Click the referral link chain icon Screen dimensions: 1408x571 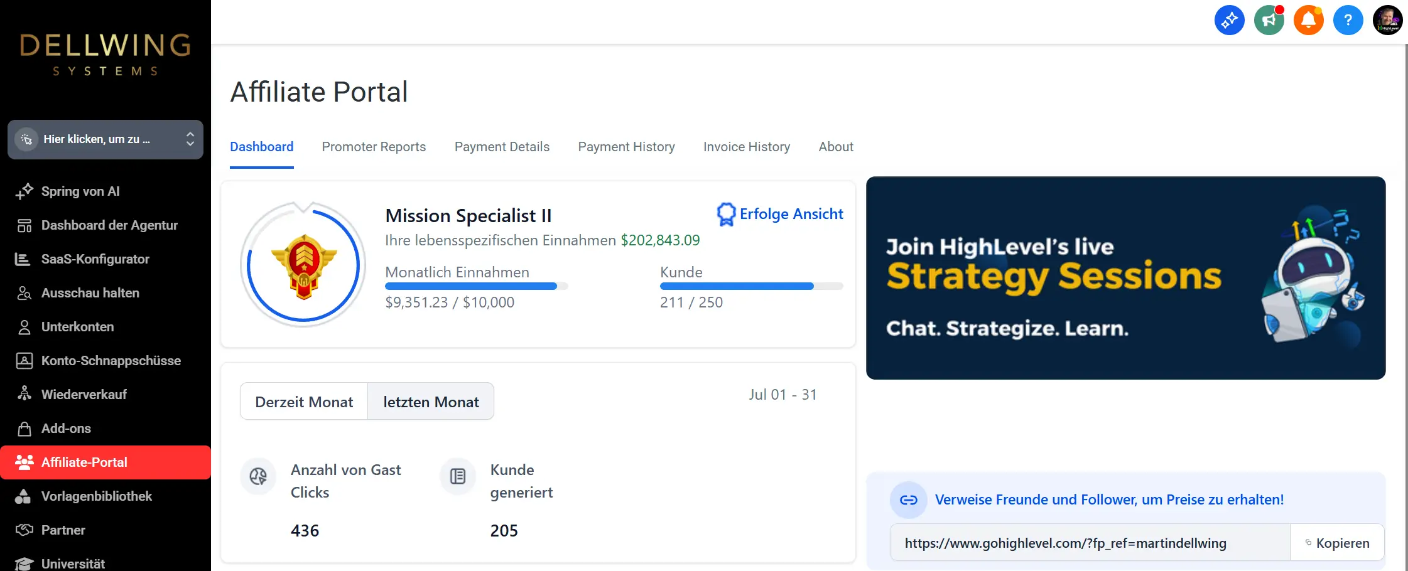pos(909,500)
